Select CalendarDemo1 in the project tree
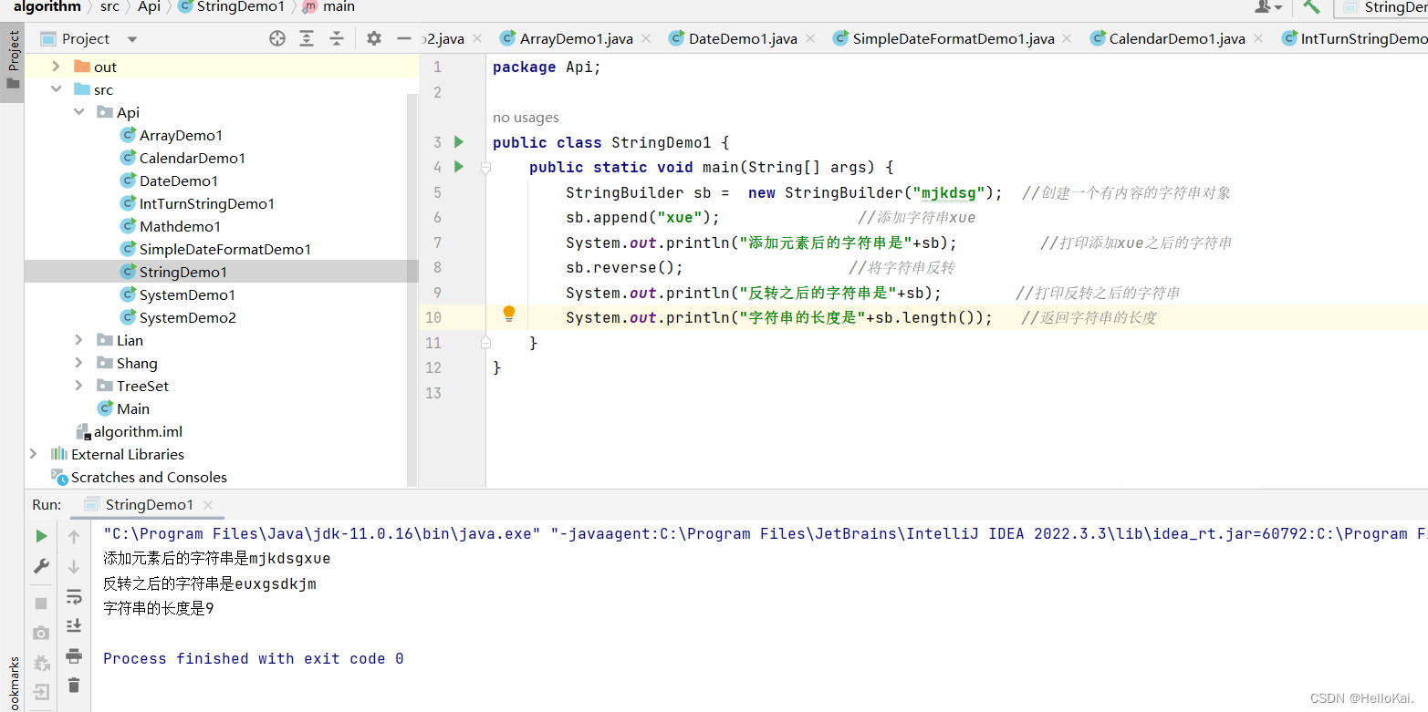This screenshot has width=1428, height=712. 193,158
